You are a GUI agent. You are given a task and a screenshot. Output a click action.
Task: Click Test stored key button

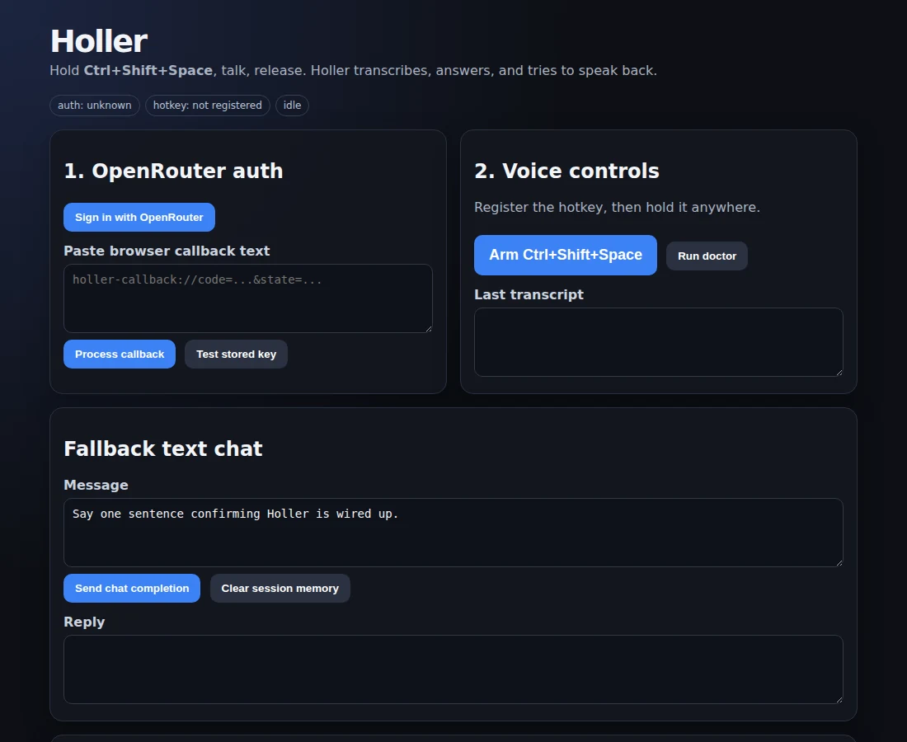point(236,354)
